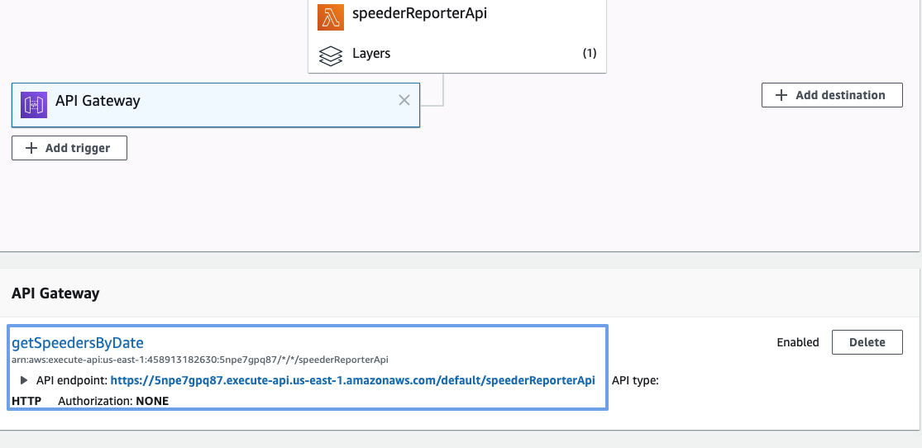The height and width of the screenshot is (448, 922).
Task: Click the API Gateway section heading
Action: pos(55,293)
